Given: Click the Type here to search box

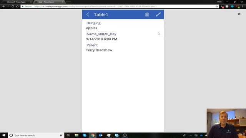Looking at the screenshot, I should point(36,135).
